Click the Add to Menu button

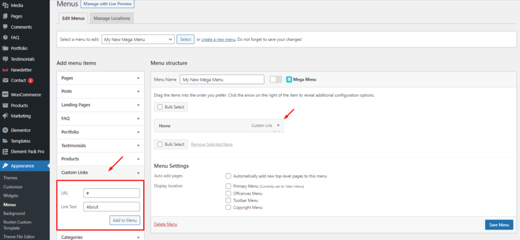124,220
